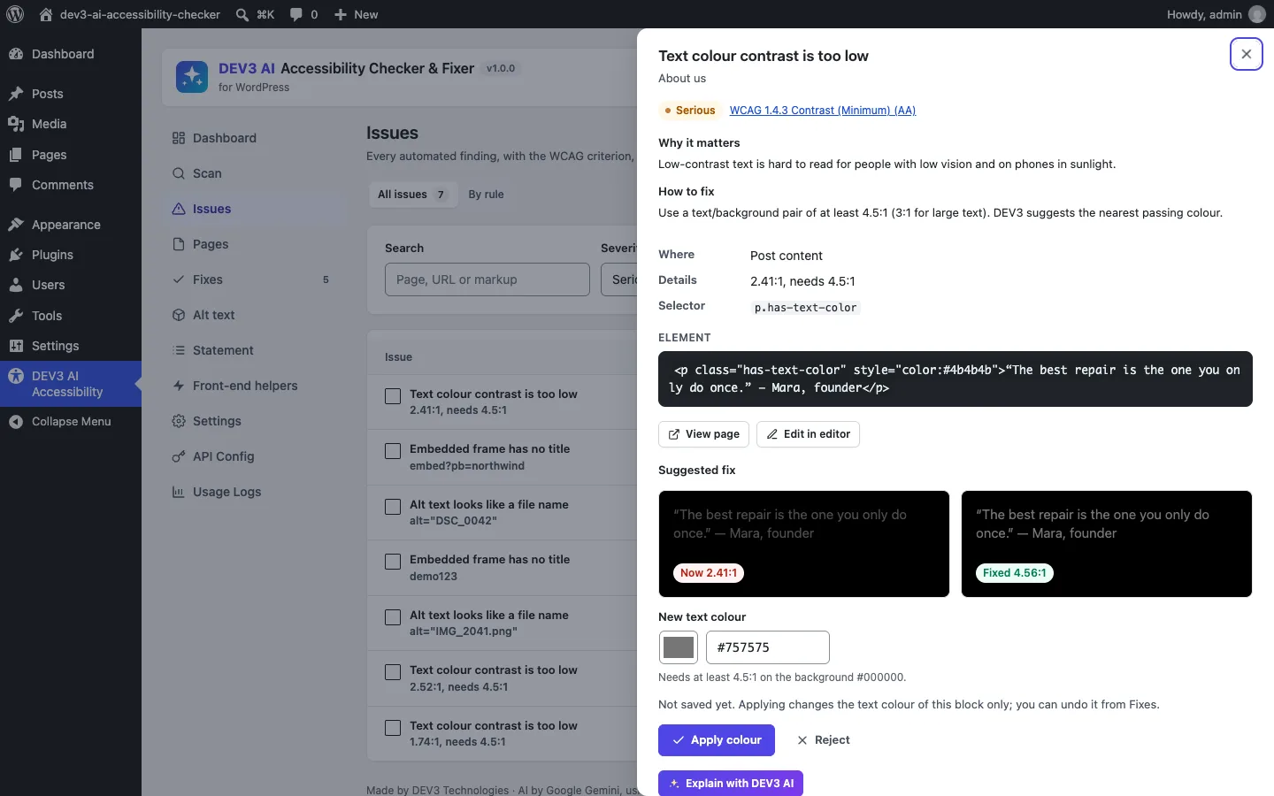Open Alt text cube icon in plugin menu
1274x796 pixels.
click(179, 315)
